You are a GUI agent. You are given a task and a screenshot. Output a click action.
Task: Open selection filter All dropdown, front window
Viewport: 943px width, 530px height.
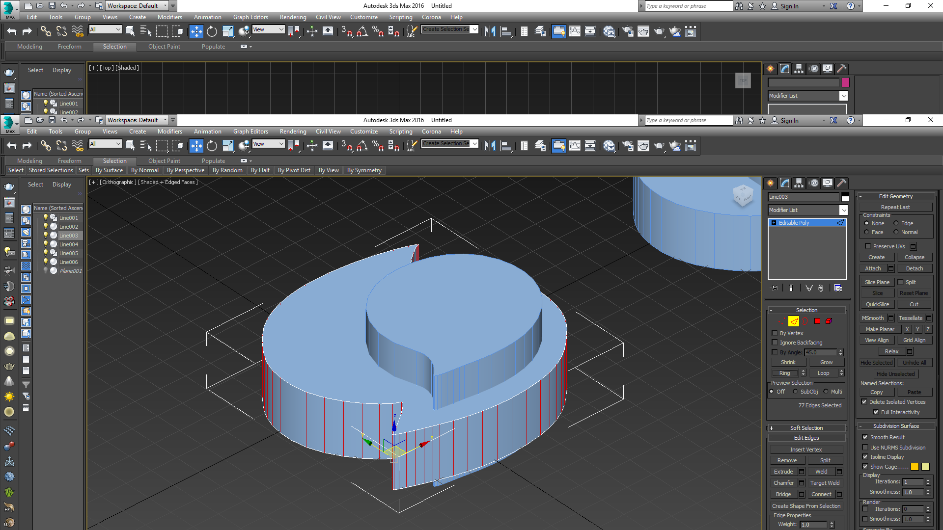pos(105,144)
